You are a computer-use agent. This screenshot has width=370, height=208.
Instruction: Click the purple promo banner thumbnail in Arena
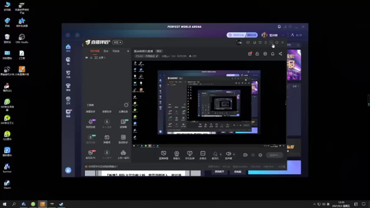[x=294, y=65]
